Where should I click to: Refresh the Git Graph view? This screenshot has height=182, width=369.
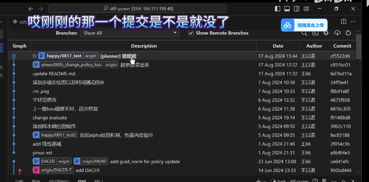point(348,33)
